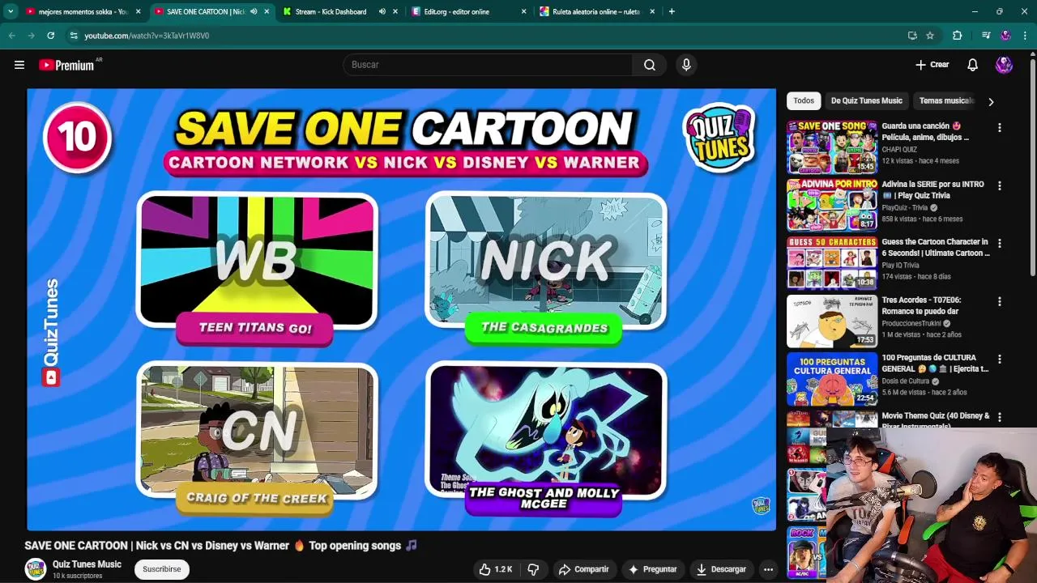Screen dimensions: 1037x583
Task: Switch to Ruleta aleatoria online tab
Action: point(595,11)
